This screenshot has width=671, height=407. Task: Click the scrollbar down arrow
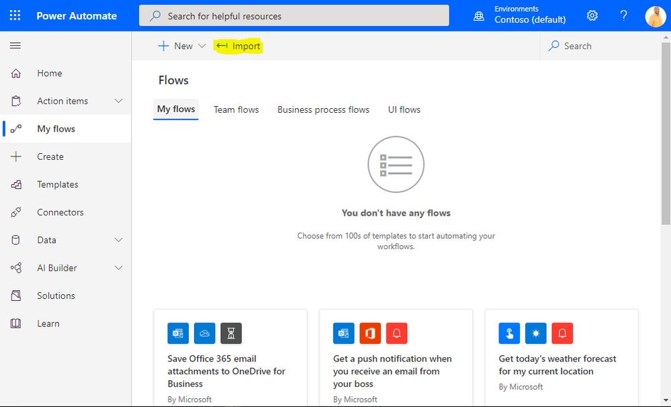(666, 400)
